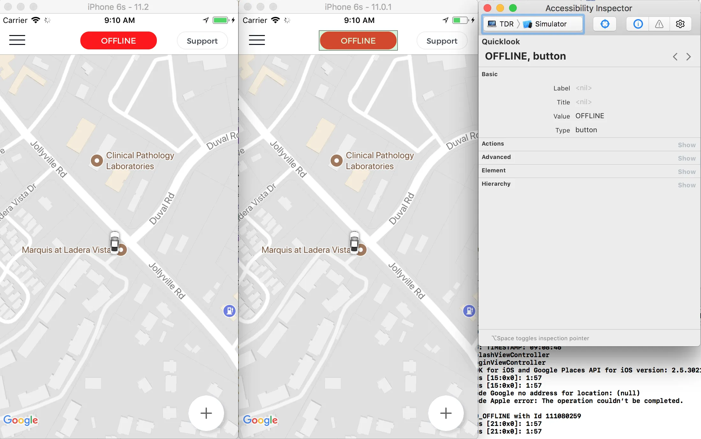Click the inspection pointer crosshair icon
The width and height of the screenshot is (701, 439).
604,24
